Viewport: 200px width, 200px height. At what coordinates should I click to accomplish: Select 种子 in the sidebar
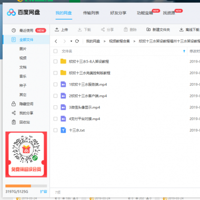[x=23, y=86]
